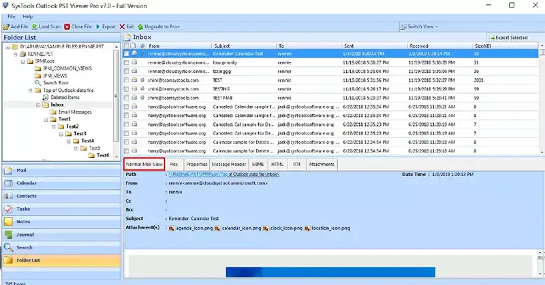Screen dimensions: 545x285
Task: Click the Contacts icon in navigation pane
Action: coord(8,196)
